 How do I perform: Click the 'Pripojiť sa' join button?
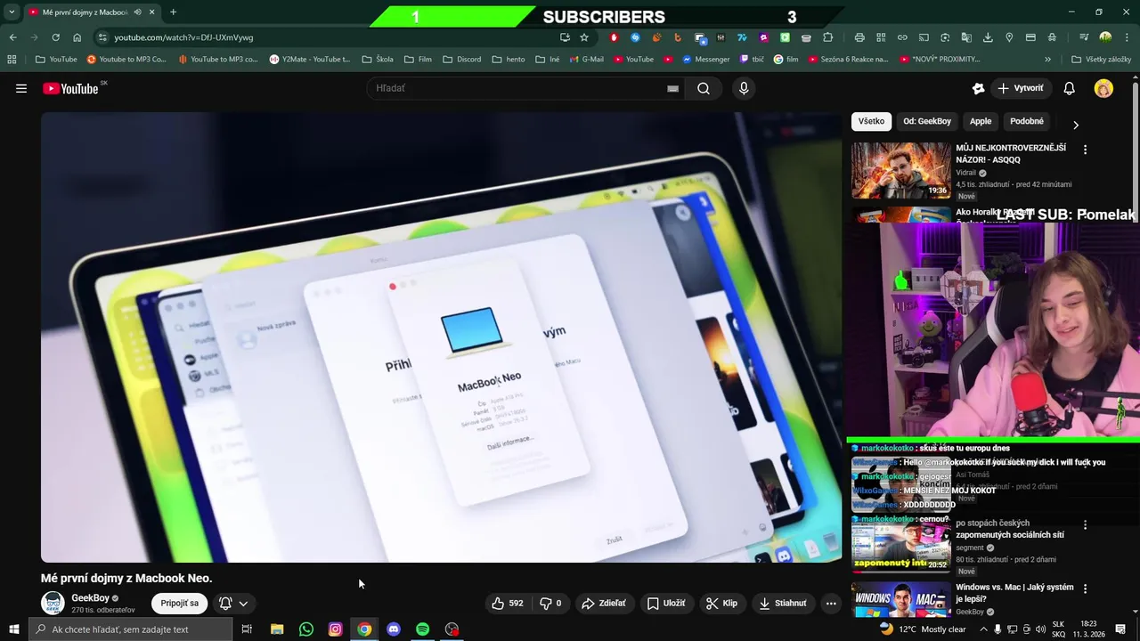tap(180, 603)
